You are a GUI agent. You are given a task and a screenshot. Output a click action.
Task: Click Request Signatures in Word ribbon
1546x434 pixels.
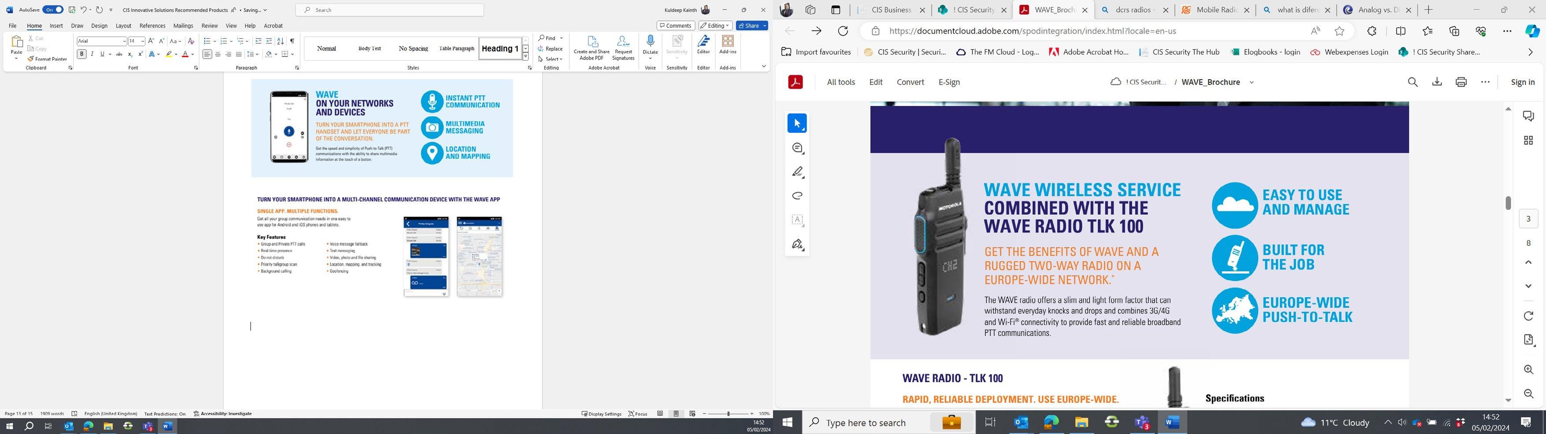tap(623, 48)
